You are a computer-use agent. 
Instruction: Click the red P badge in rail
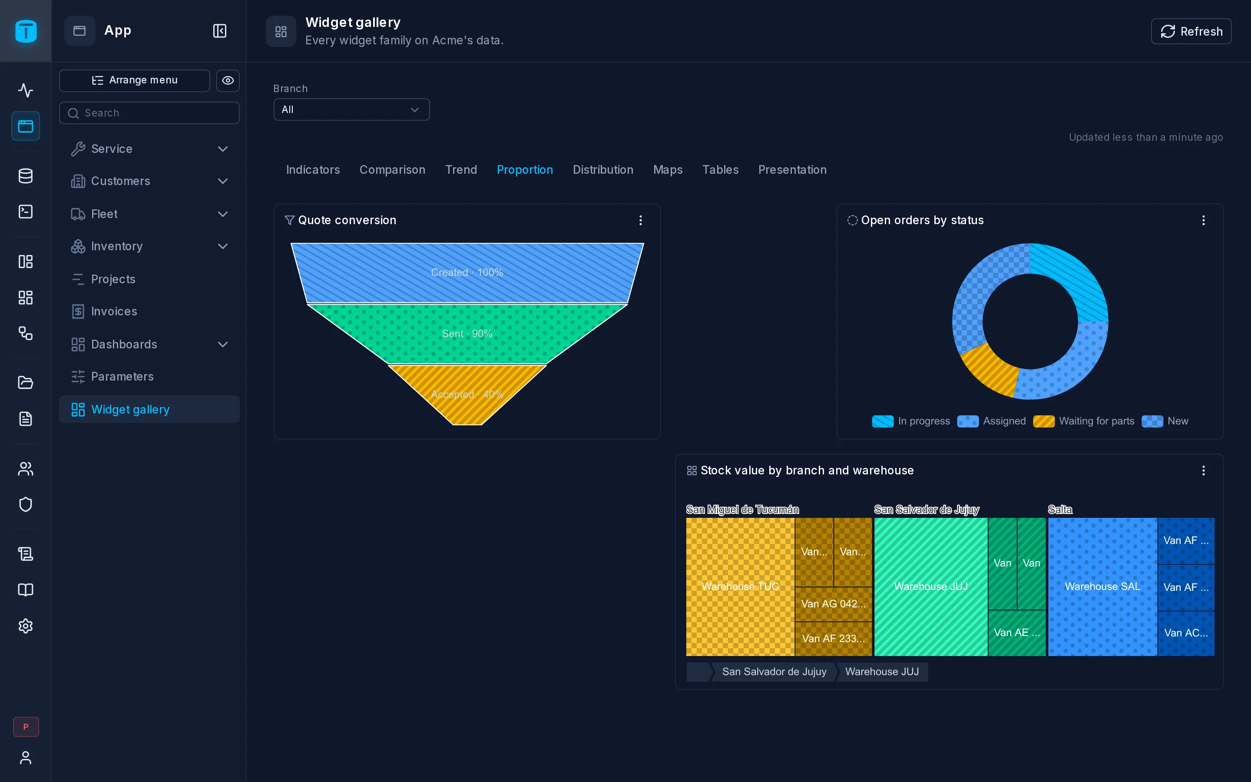(25, 727)
